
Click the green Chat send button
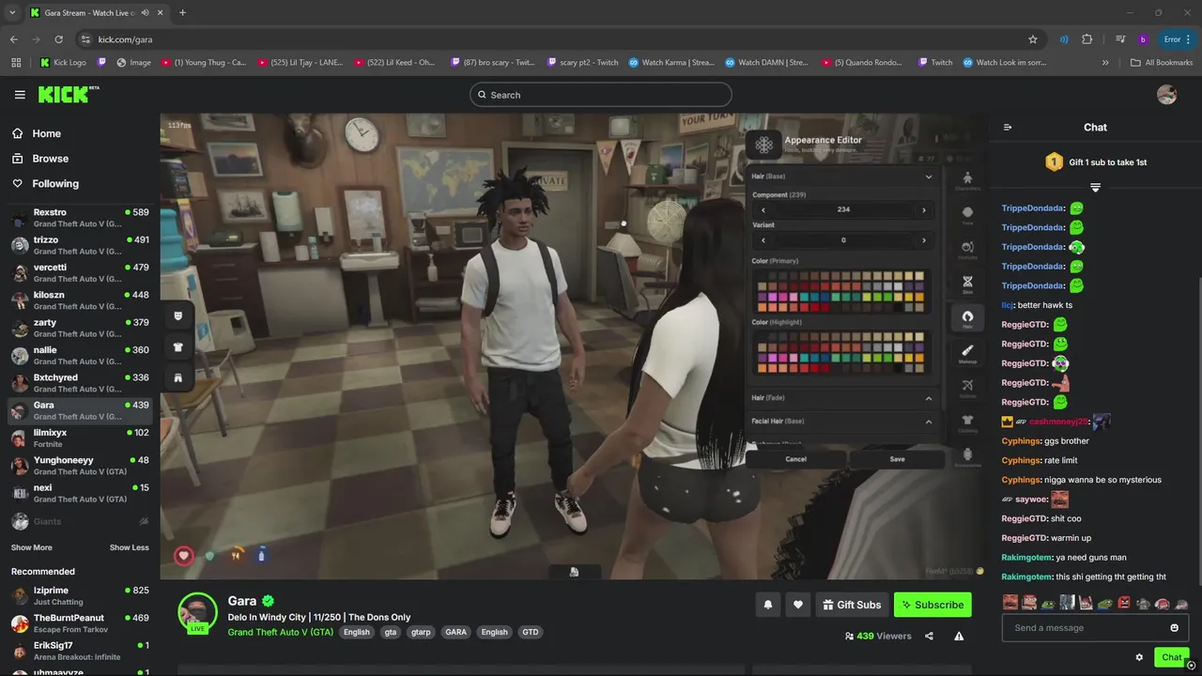click(1171, 657)
